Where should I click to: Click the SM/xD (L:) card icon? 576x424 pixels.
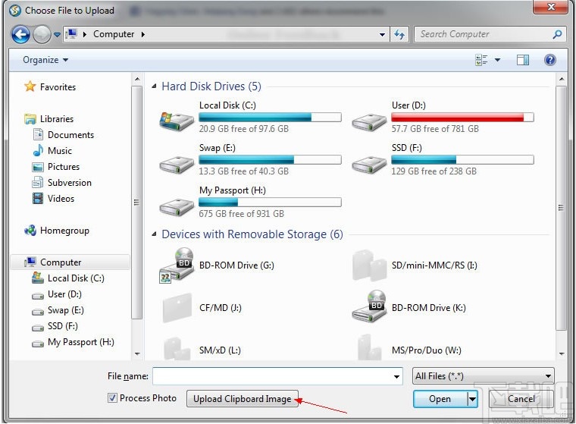(177, 348)
